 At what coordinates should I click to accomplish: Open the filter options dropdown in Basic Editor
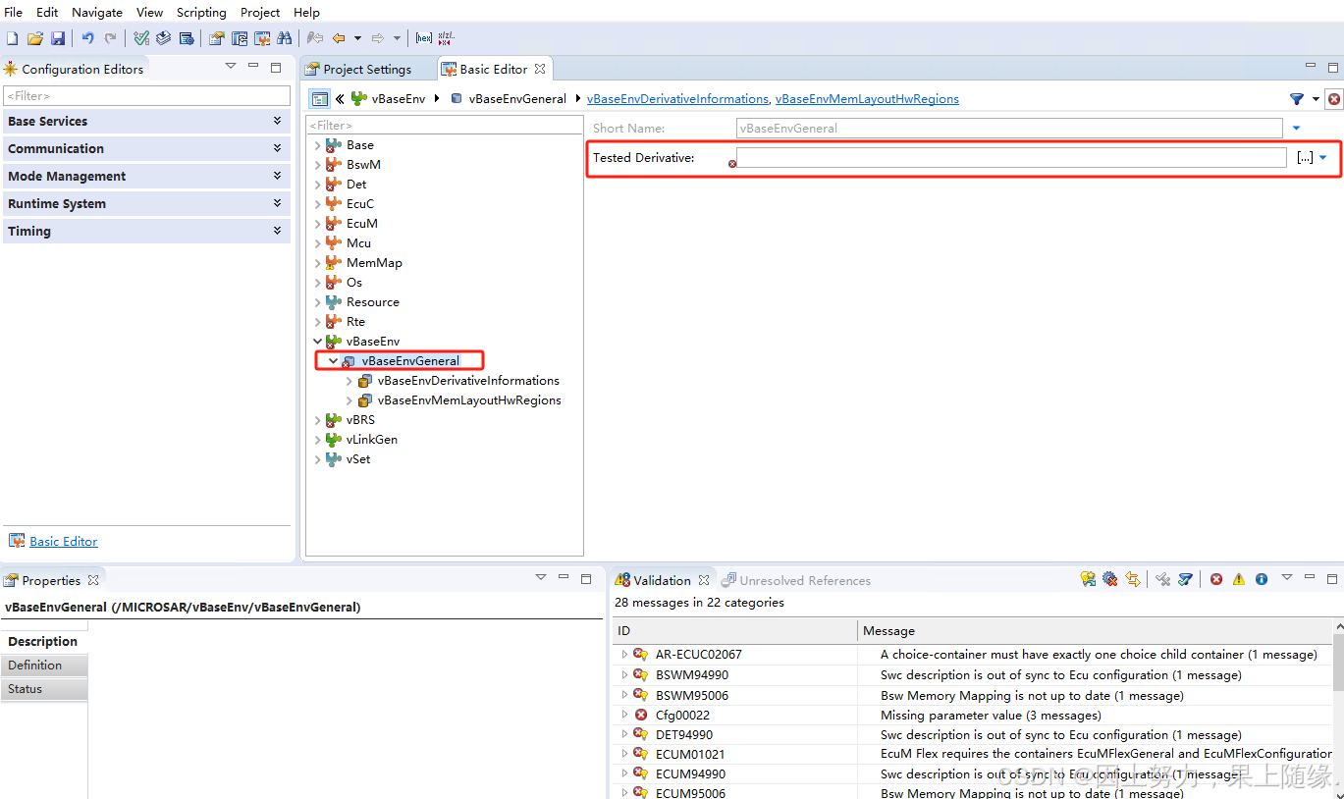(1316, 99)
